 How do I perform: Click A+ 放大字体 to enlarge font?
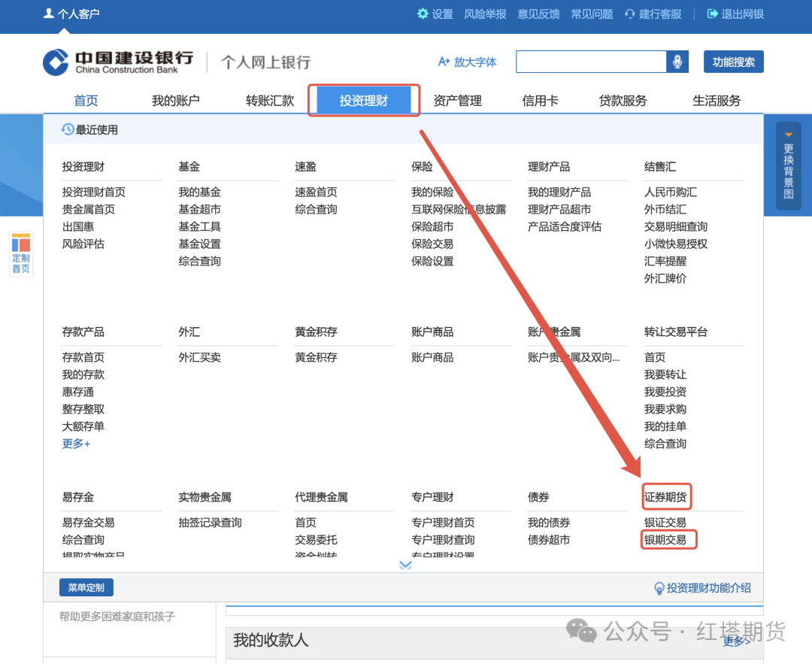coord(467,62)
